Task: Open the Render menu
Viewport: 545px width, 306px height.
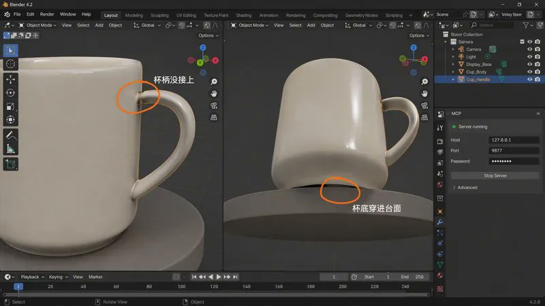Action: coord(47,14)
